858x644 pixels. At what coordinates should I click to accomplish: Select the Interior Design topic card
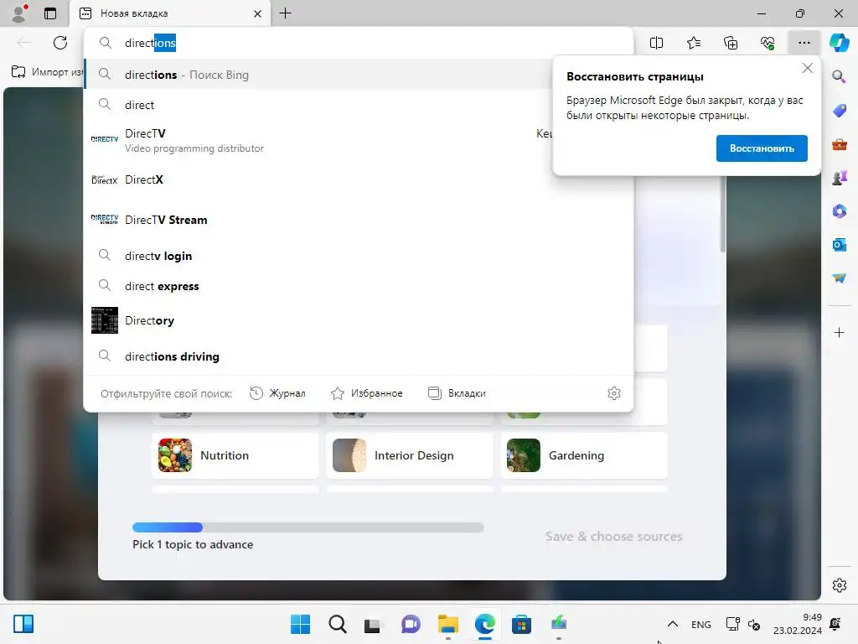click(409, 455)
